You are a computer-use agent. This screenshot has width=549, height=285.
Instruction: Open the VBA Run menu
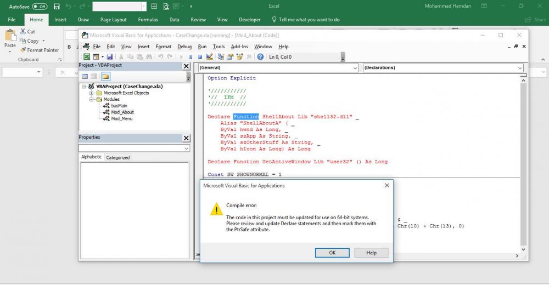[202, 47]
